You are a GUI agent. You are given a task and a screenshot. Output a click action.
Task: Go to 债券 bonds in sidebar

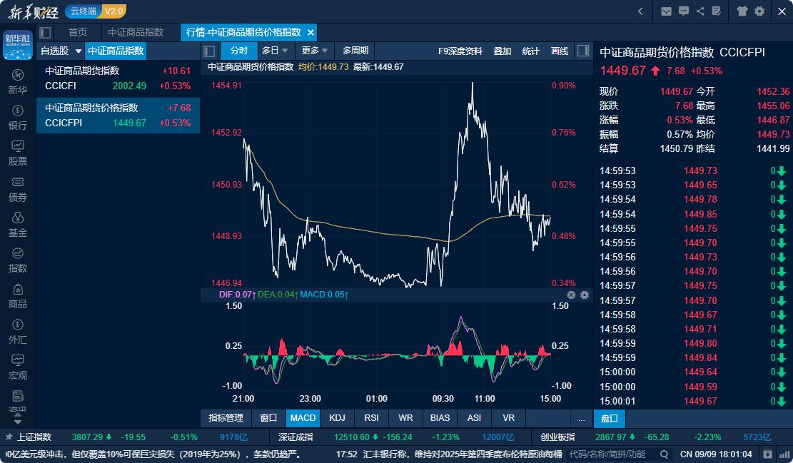[x=18, y=189]
